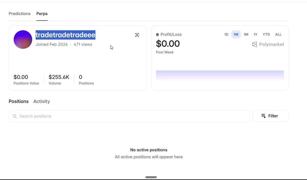Image resolution: width=307 pixels, height=180 pixels.
Task: Click the No active positions message
Action: pos(149,150)
